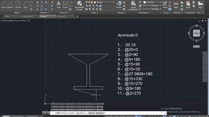Click the N compass direction on ViewCube
The image size is (209, 117).
pos(197,26)
